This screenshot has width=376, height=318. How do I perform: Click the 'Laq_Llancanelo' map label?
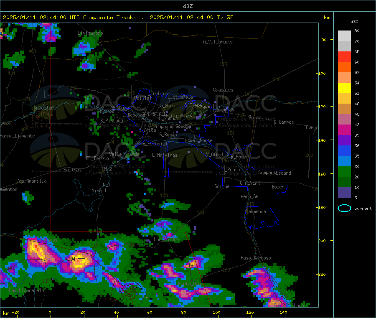tap(26, 290)
